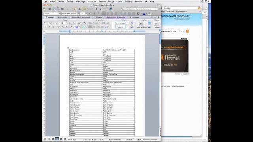Open the borders dropdown arrow in formatting toolbar
This screenshot has width=253, height=142.
pyautogui.click(x=141, y=13)
